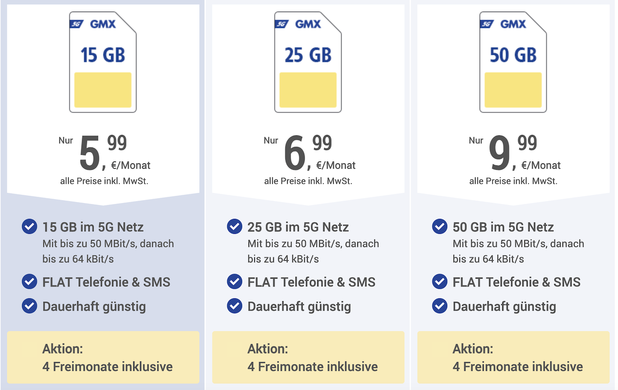The image size is (618, 390).
Task: Click the Dauerhaft günstig checkmark in the 25 GB plan
Action: coord(235,306)
